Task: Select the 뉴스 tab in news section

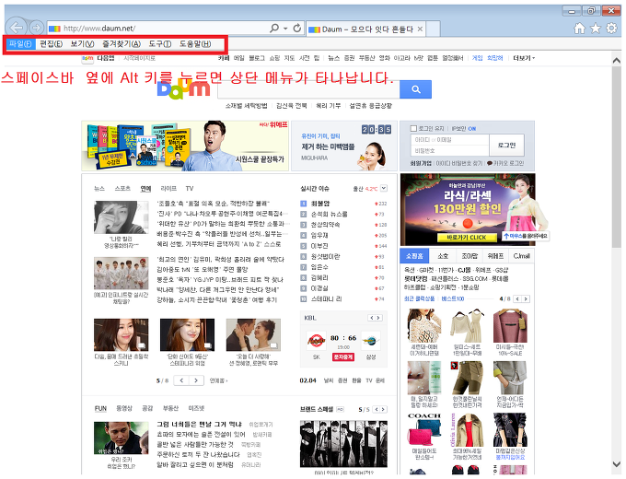Action: (99, 189)
